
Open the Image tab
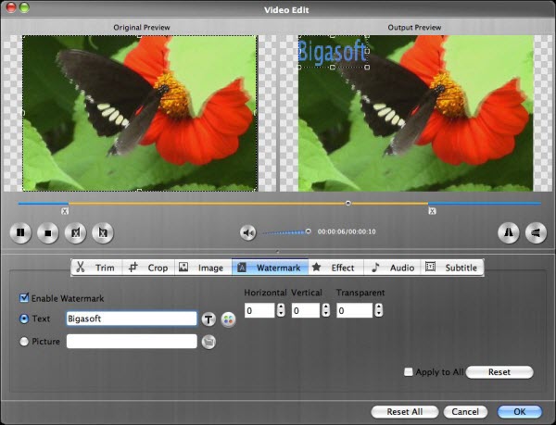point(203,268)
